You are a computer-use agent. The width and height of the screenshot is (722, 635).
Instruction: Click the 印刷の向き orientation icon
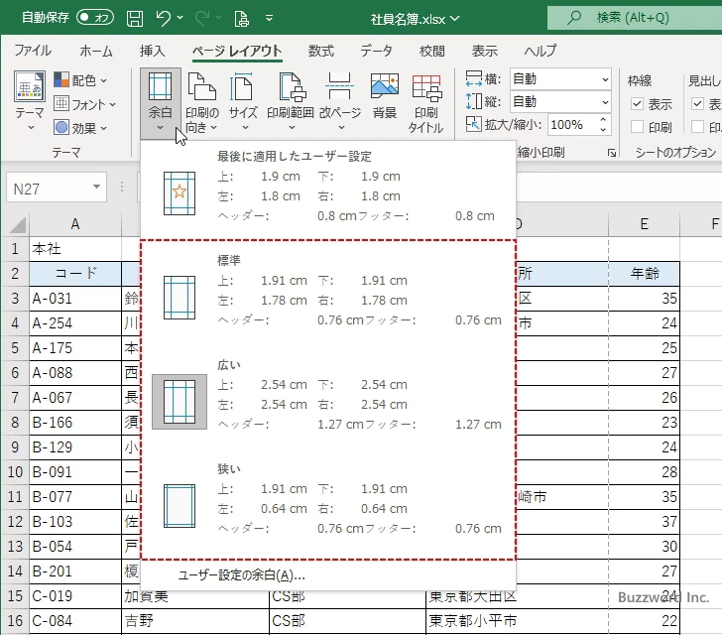coord(201,86)
